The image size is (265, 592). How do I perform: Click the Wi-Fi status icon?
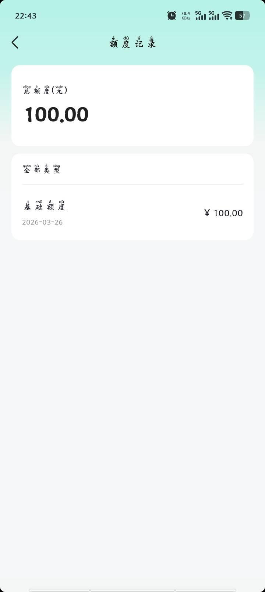[227, 15]
